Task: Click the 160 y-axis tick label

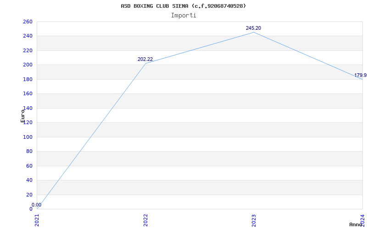Action: tap(28, 94)
